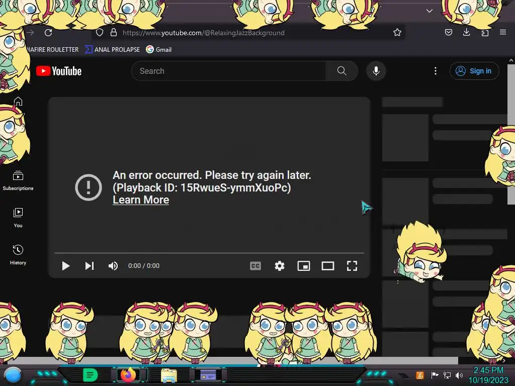This screenshot has width=515, height=386.
Task: Switch to theater mode
Action: coord(328,266)
